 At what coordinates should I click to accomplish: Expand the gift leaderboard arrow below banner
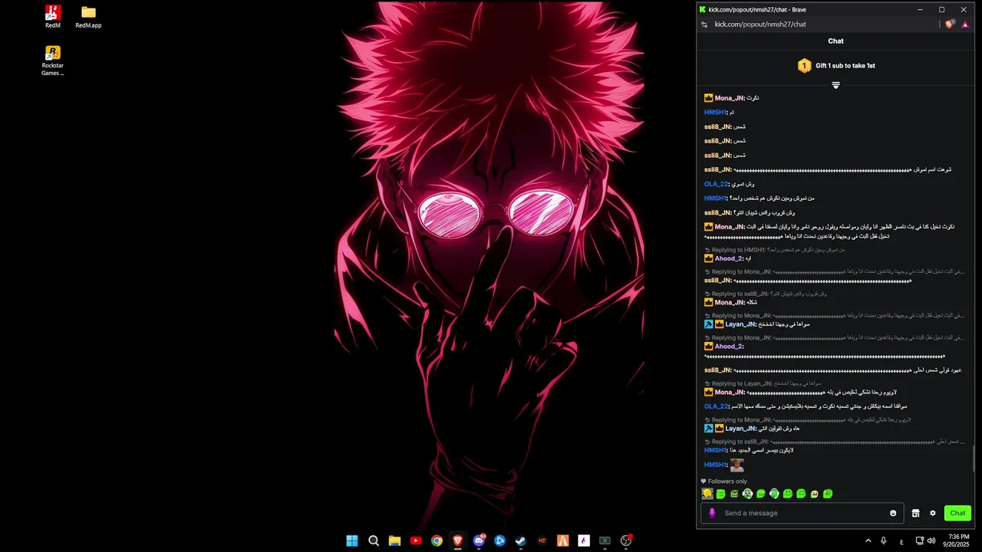click(835, 85)
